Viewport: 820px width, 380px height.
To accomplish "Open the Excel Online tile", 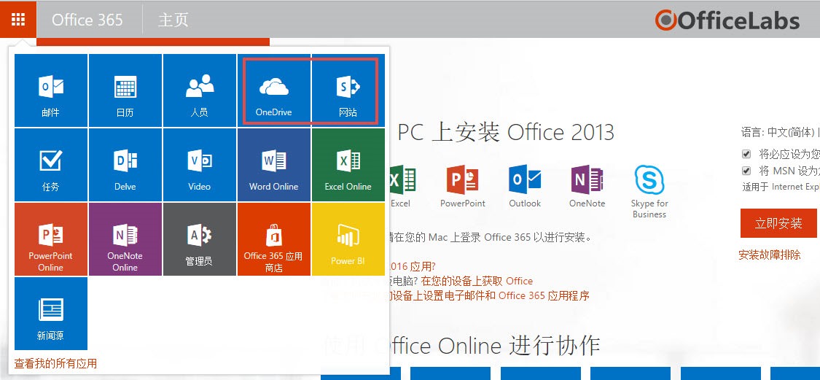I will pyautogui.click(x=348, y=165).
